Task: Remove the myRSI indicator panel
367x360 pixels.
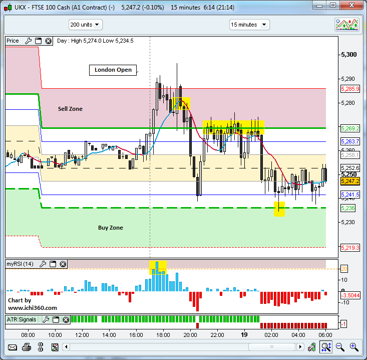Action: pyautogui.click(x=63, y=264)
